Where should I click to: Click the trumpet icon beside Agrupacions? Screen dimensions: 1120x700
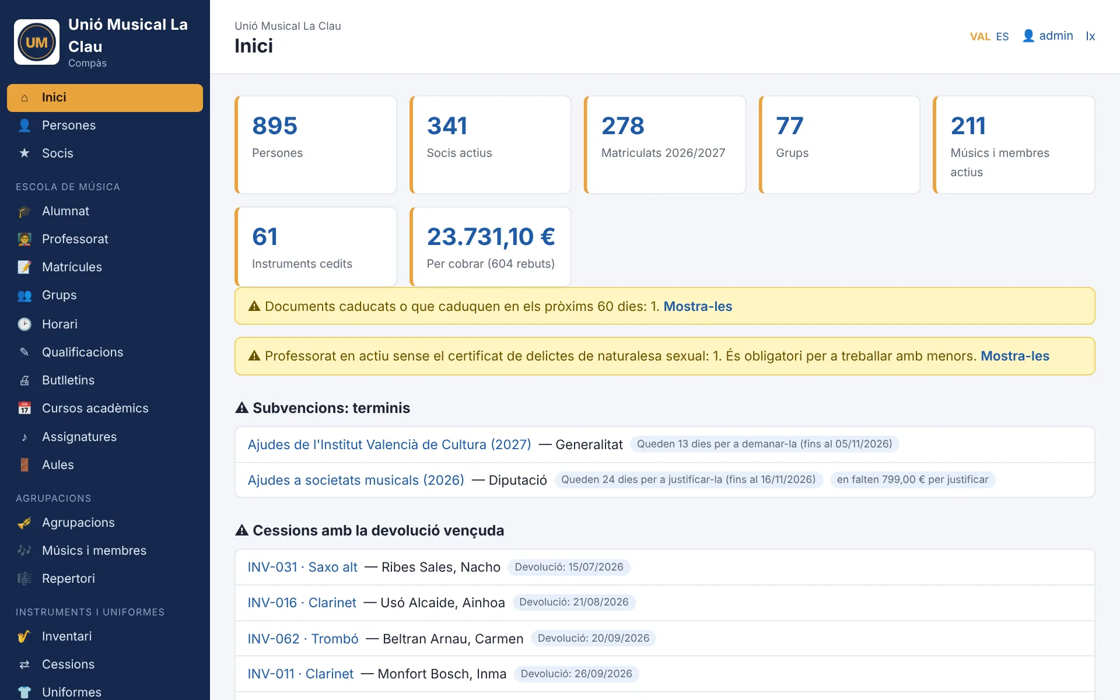coord(24,523)
